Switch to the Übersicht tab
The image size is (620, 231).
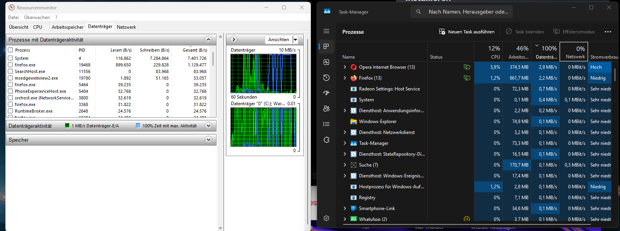point(19,27)
